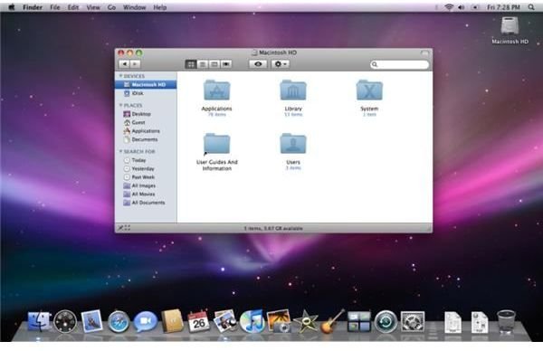Select Applications in sidebar Places

[146, 131]
